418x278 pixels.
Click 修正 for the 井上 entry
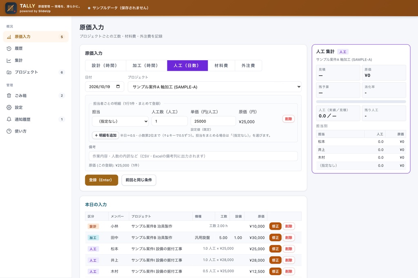[276, 260]
